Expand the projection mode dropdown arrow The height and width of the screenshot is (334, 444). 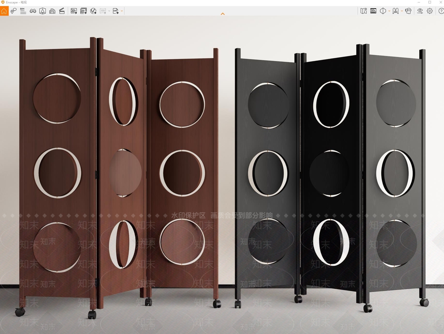click(389, 11)
